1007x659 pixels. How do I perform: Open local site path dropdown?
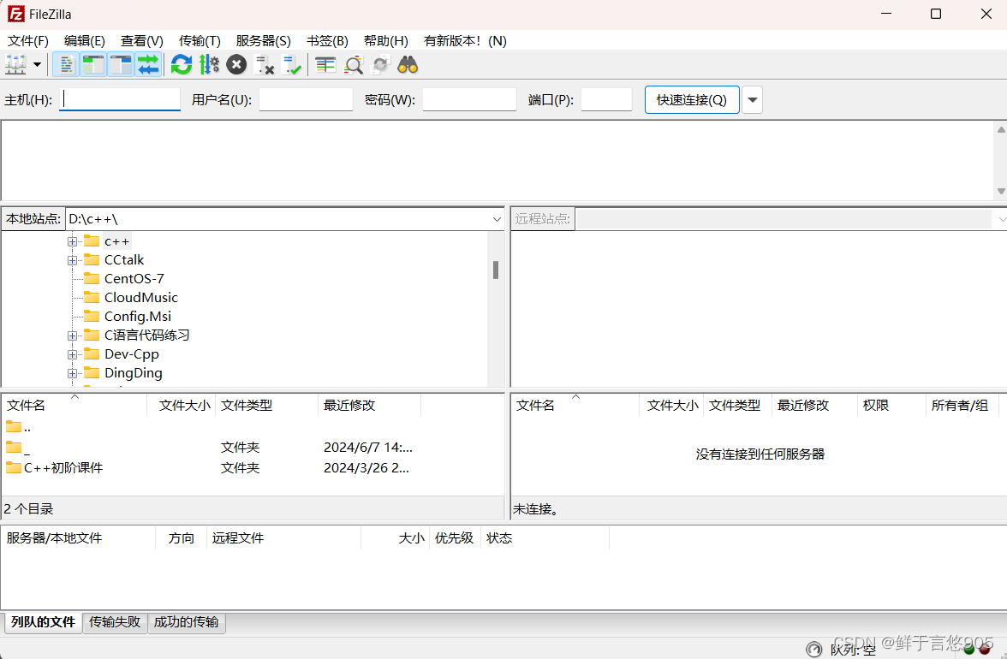[x=497, y=219]
